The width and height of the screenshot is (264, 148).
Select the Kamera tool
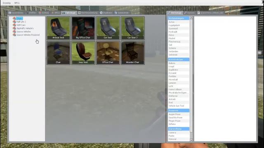pos(179,132)
